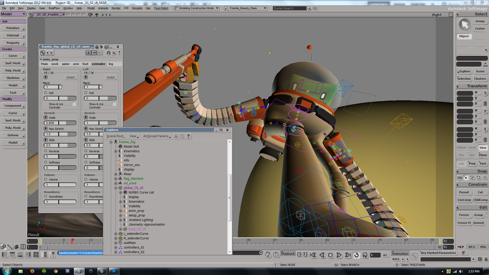The width and height of the screenshot is (489, 275).
Task: Expand anim_prop under global_C0_ctl
Action: pos(121,211)
